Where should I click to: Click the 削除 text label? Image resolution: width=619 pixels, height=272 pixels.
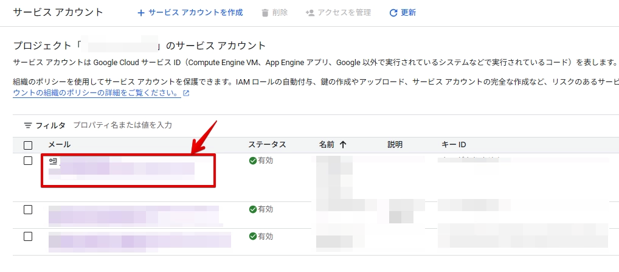point(280,13)
